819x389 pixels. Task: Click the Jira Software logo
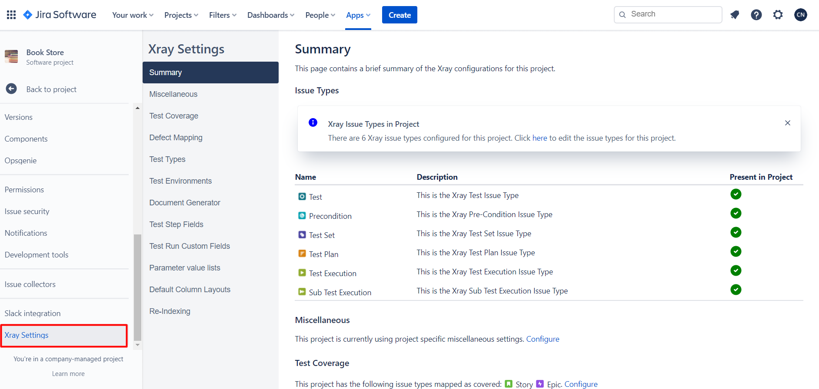(x=60, y=15)
